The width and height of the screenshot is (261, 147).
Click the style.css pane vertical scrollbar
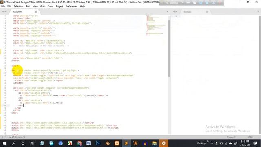[260, 74]
